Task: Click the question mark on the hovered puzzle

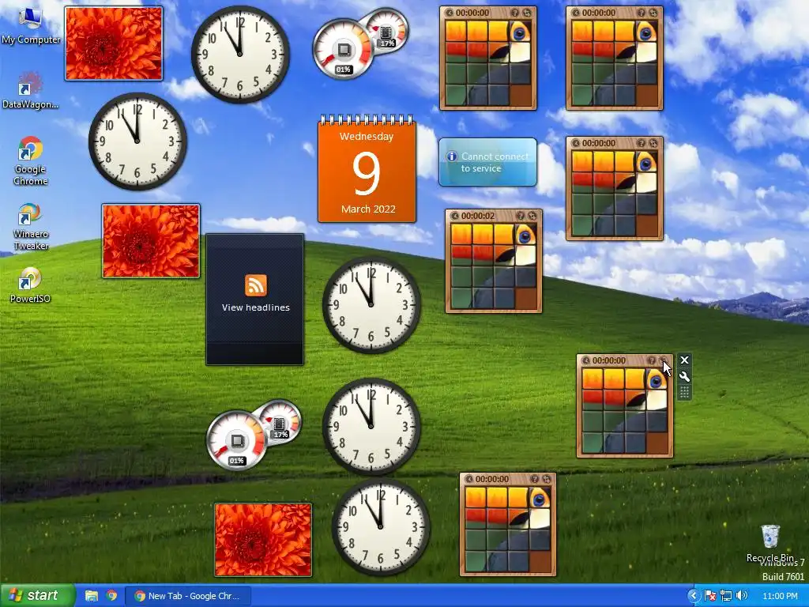Action: [x=652, y=360]
